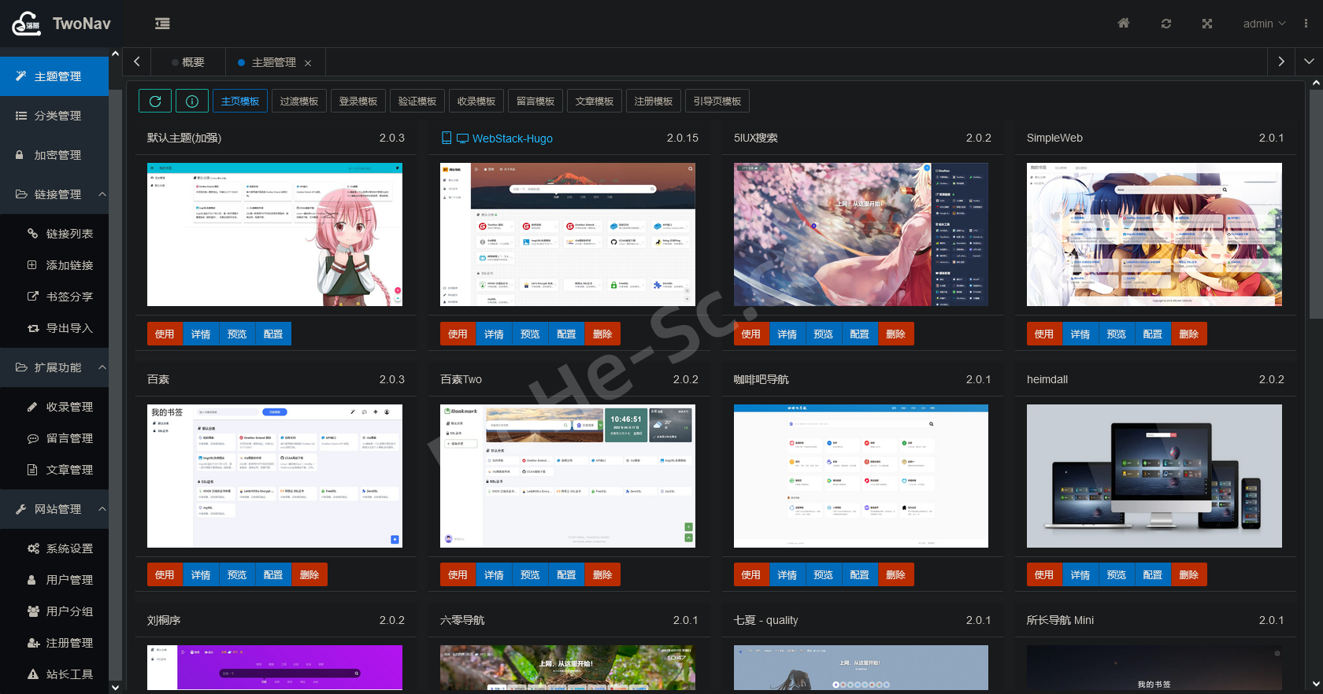Viewport: 1323px width, 694px height.
Task: Open the admin user dropdown
Action: [1264, 24]
